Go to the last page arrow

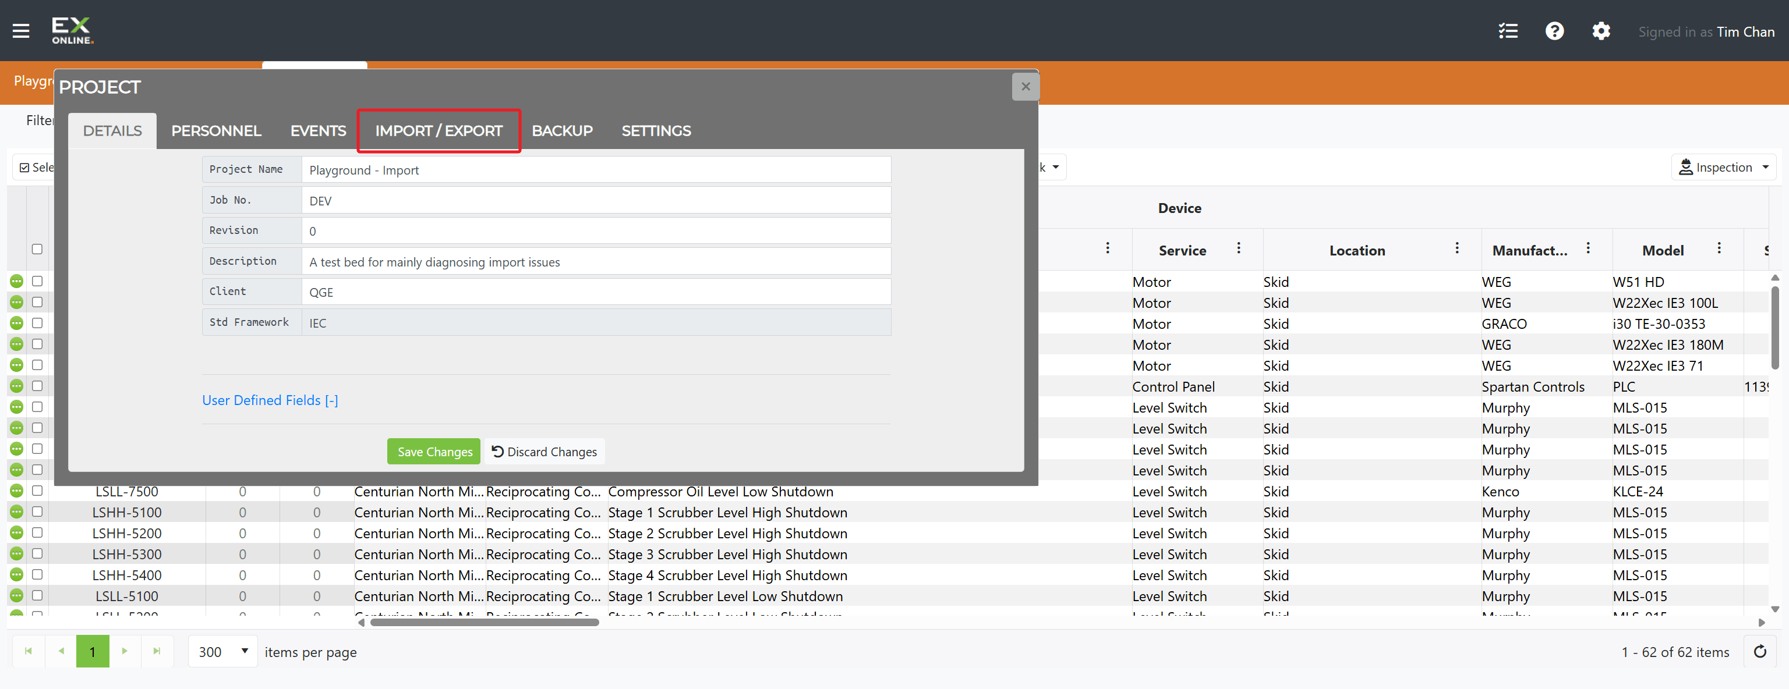click(157, 651)
